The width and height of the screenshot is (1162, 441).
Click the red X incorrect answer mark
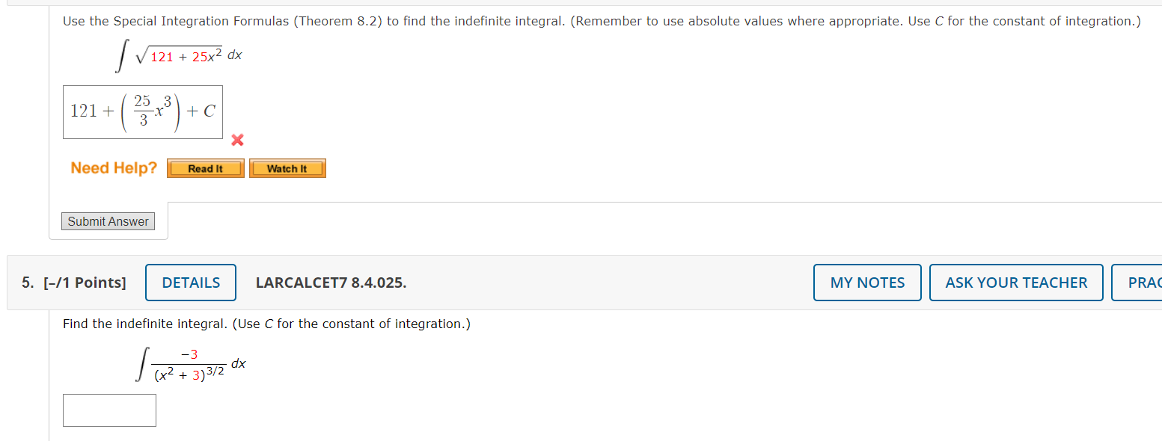(236, 140)
